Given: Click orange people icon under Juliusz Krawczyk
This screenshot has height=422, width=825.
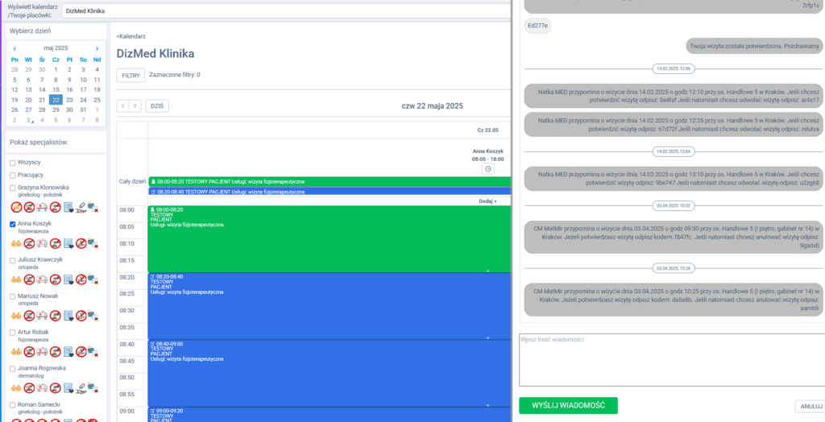Looking at the screenshot, I should point(15,281).
